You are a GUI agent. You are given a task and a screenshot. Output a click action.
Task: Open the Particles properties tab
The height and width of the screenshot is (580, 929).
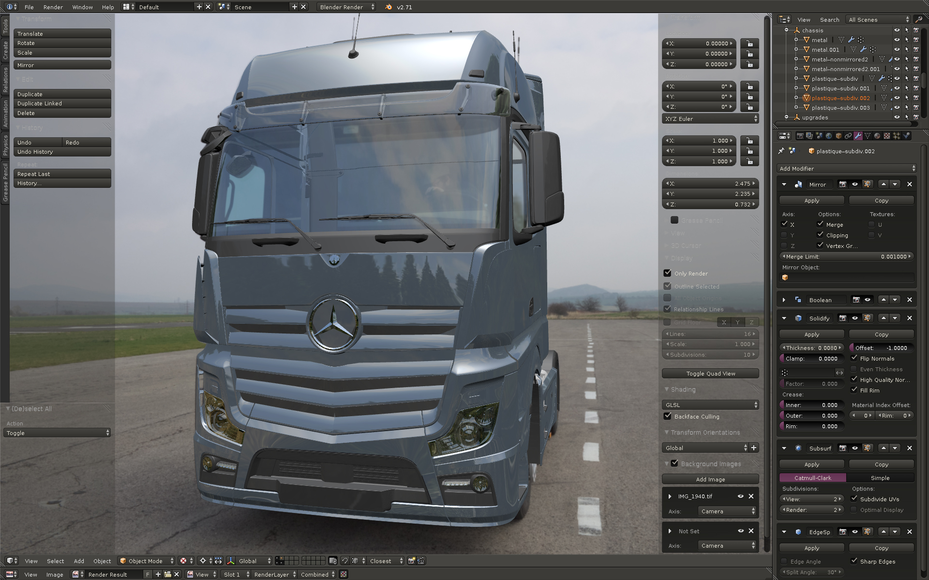897,136
